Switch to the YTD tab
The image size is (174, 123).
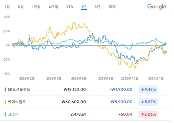click(70, 7)
